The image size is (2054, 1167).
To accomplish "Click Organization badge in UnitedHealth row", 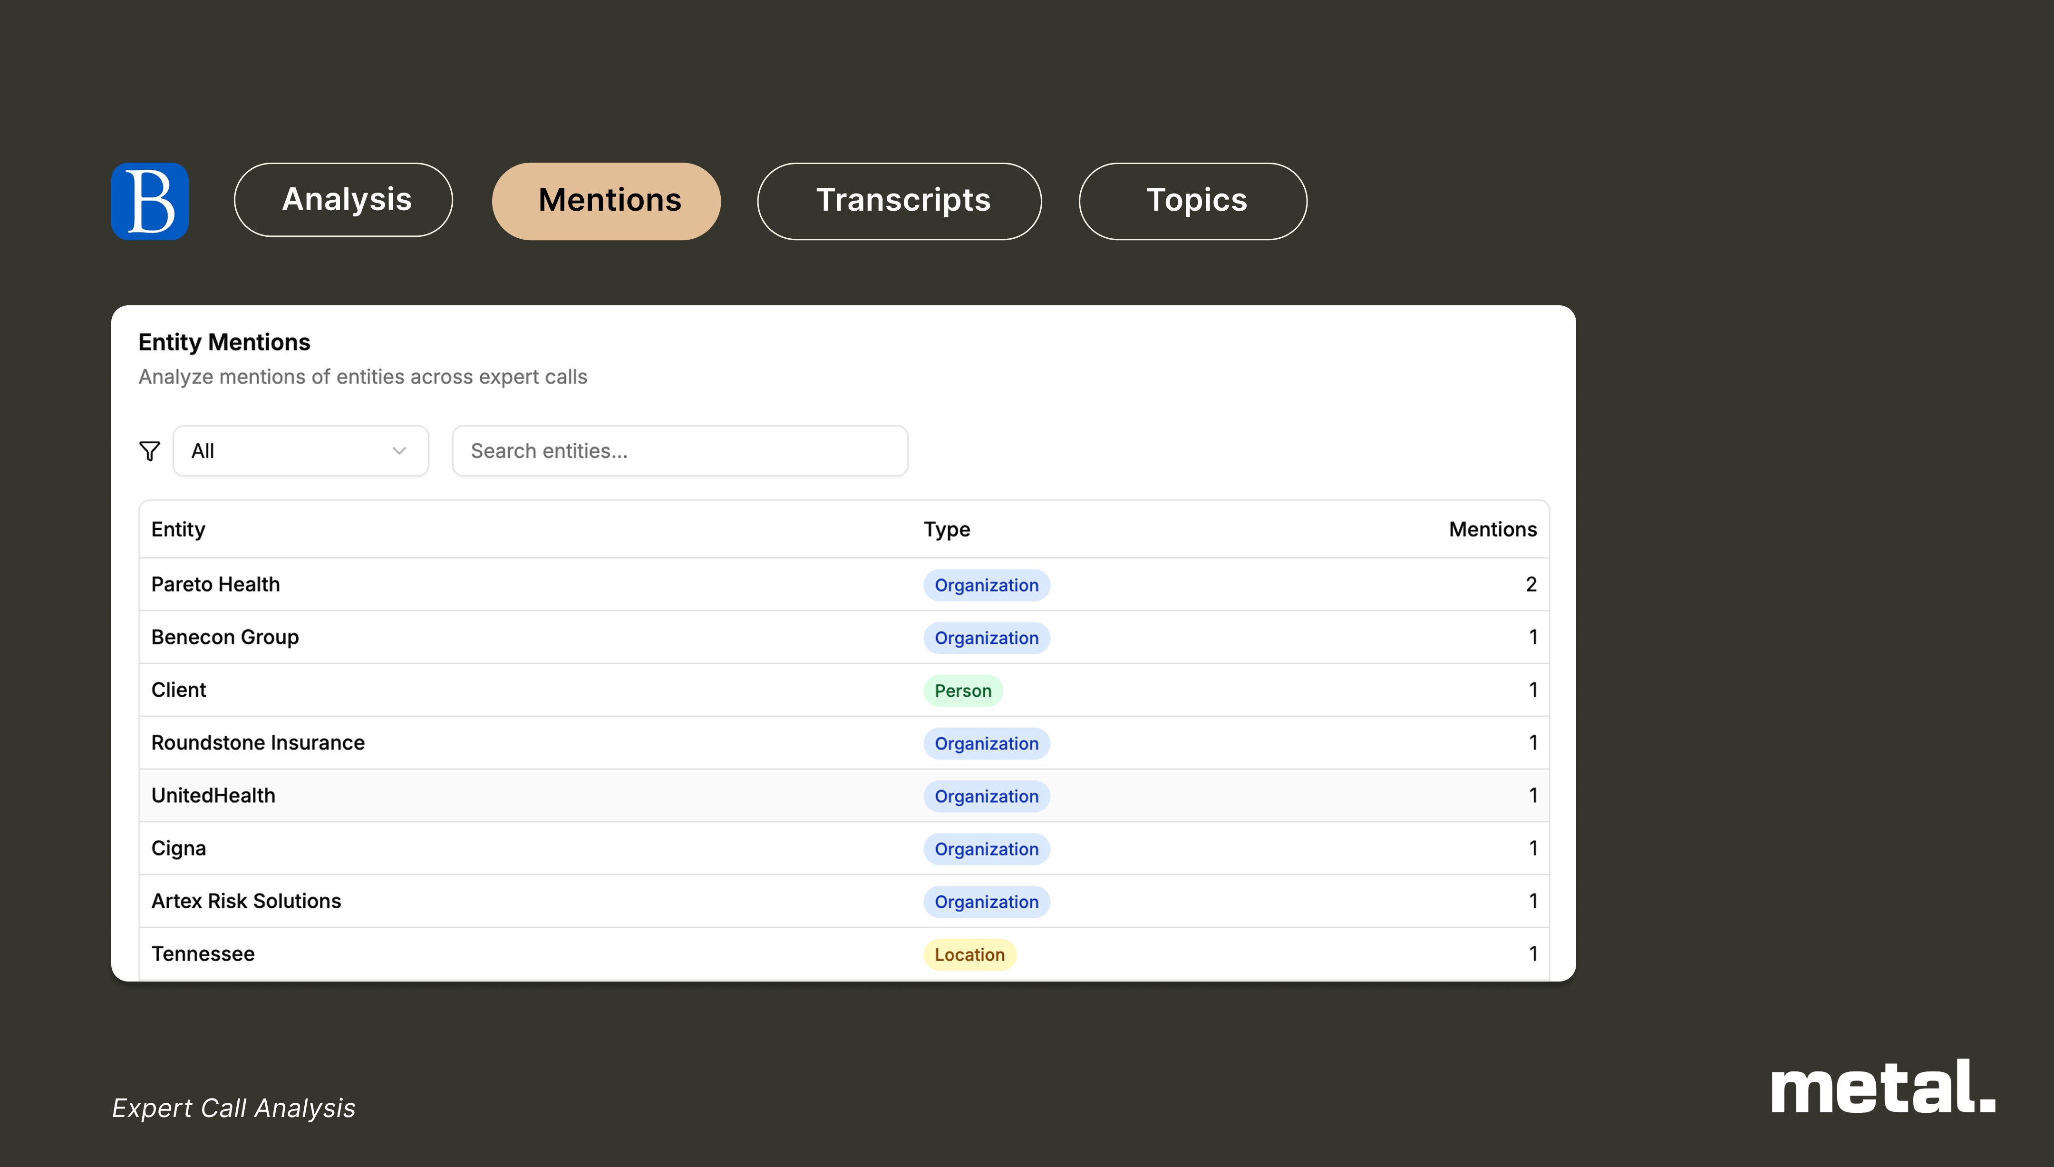I will (x=986, y=797).
